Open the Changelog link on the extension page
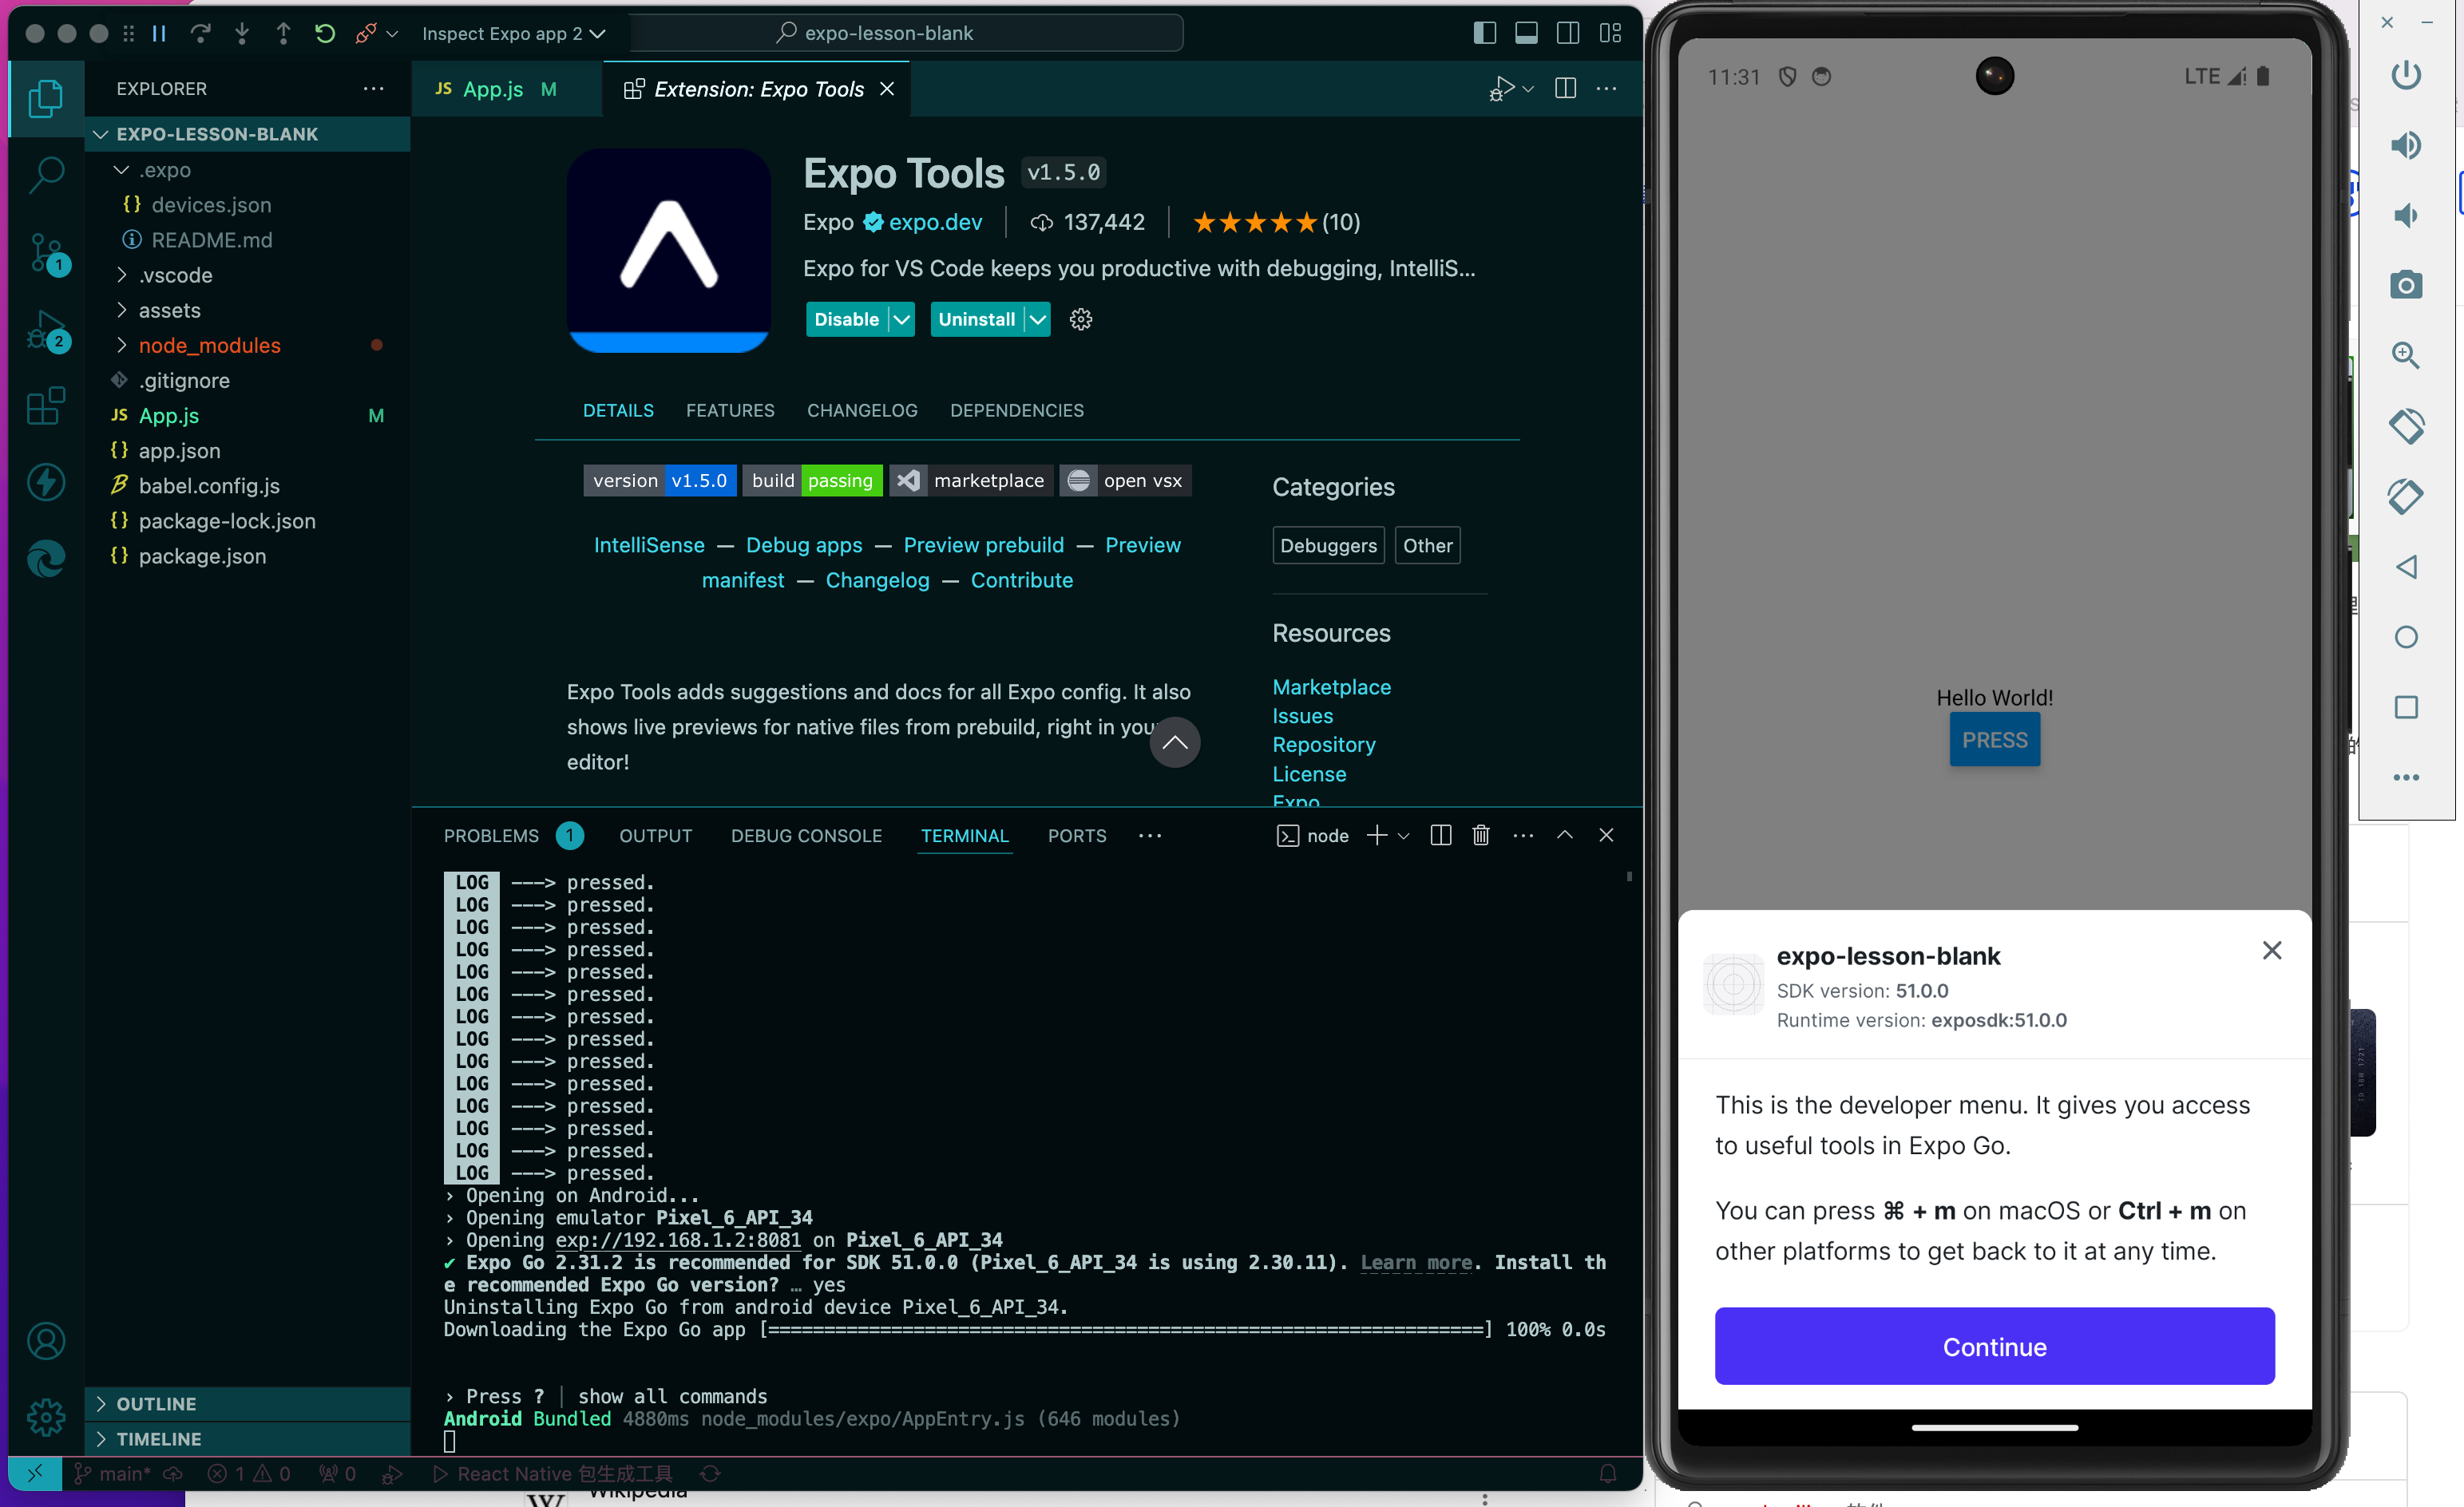This screenshot has height=1507, width=2464. 877,580
